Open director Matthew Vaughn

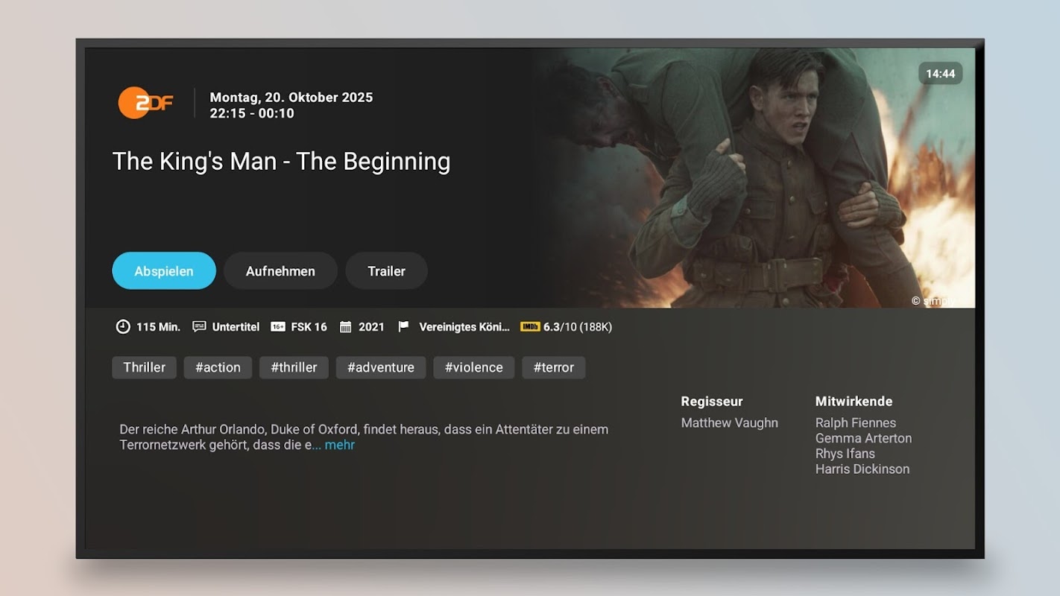click(730, 422)
